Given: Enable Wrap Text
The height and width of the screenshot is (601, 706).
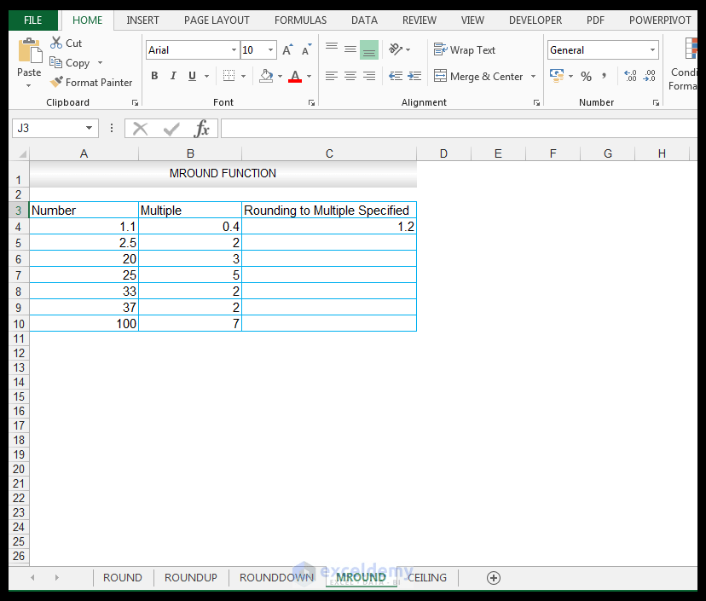Looking at the screenshot, I should [x=465, y=49].
